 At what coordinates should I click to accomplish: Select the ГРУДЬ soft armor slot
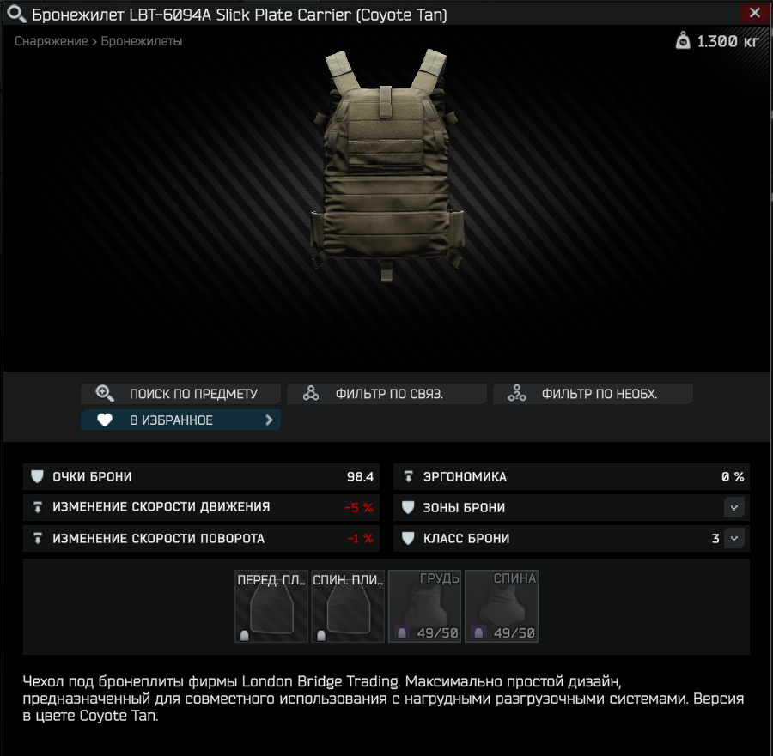point(425,607)
